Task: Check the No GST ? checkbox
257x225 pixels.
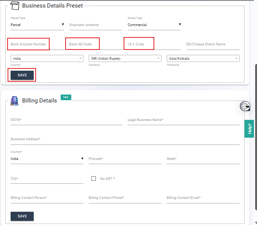Action: point(94,178)
